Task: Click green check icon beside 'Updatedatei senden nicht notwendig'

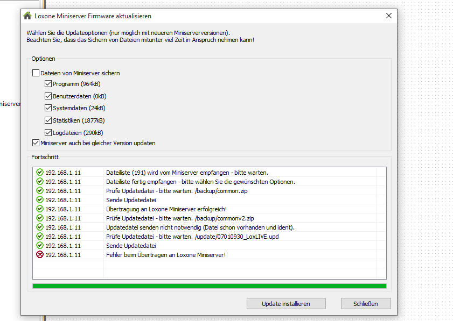Action: 39,227
